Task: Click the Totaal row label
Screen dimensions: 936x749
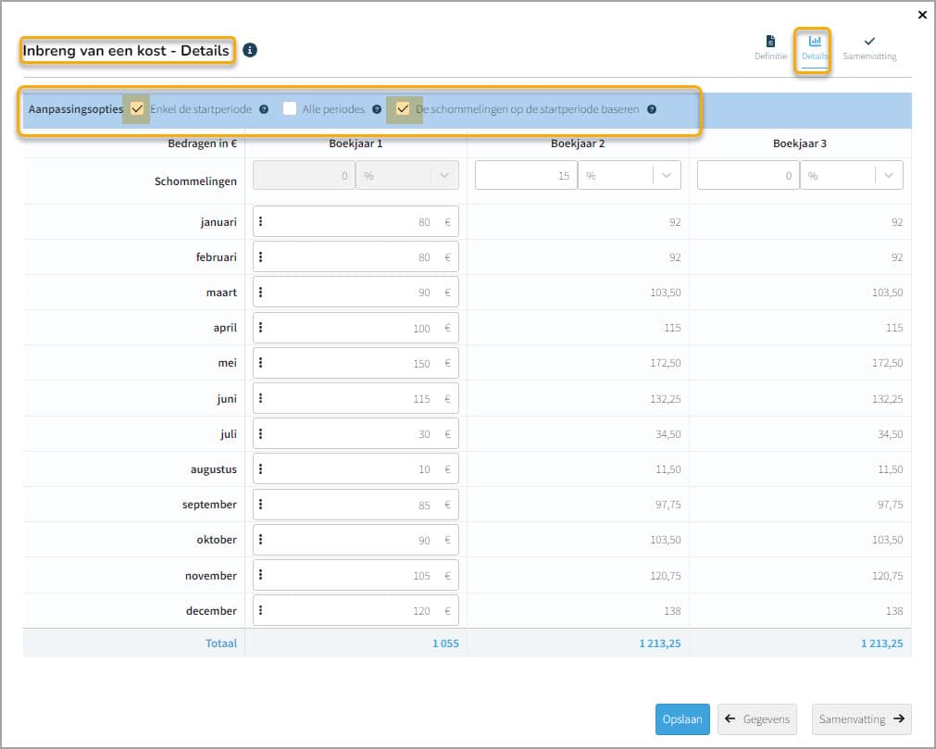Action: (x=221, y=643)
